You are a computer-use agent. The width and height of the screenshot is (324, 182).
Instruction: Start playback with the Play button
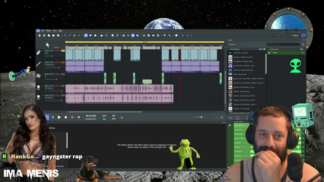pos(59,117)
